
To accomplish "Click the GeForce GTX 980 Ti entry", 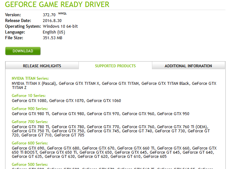I will pos(30,114).
